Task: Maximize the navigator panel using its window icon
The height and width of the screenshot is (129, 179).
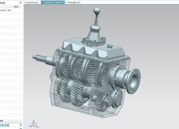Action: pyautogui.click(x=21, y=3)
